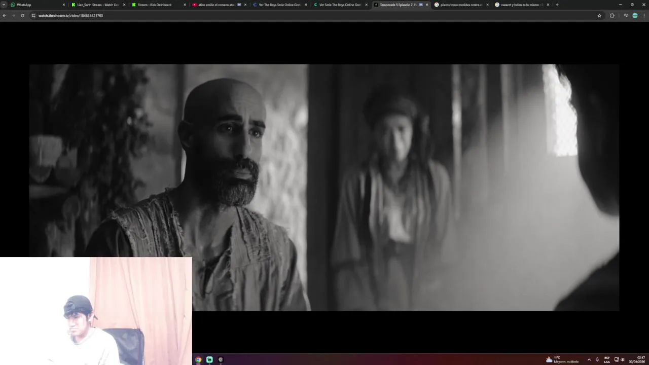
Task: Mute the 'atico emilio' tab audio indicator
Action: coord(239,5)
